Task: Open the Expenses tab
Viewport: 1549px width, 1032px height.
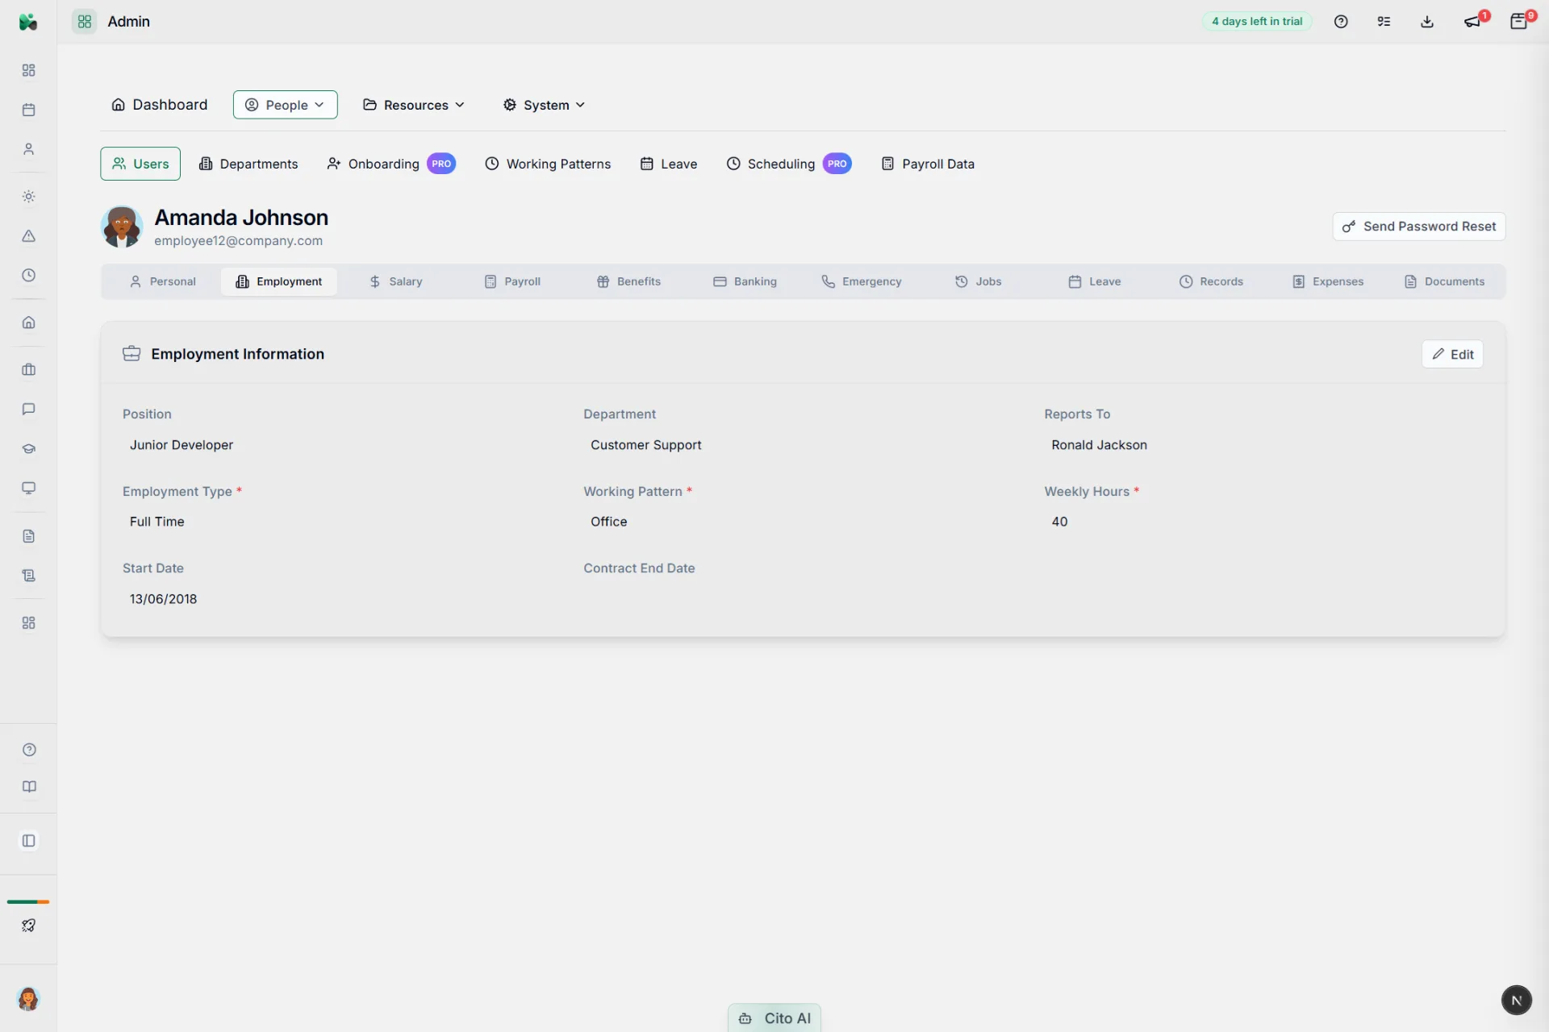Action: click(1328, 281)
